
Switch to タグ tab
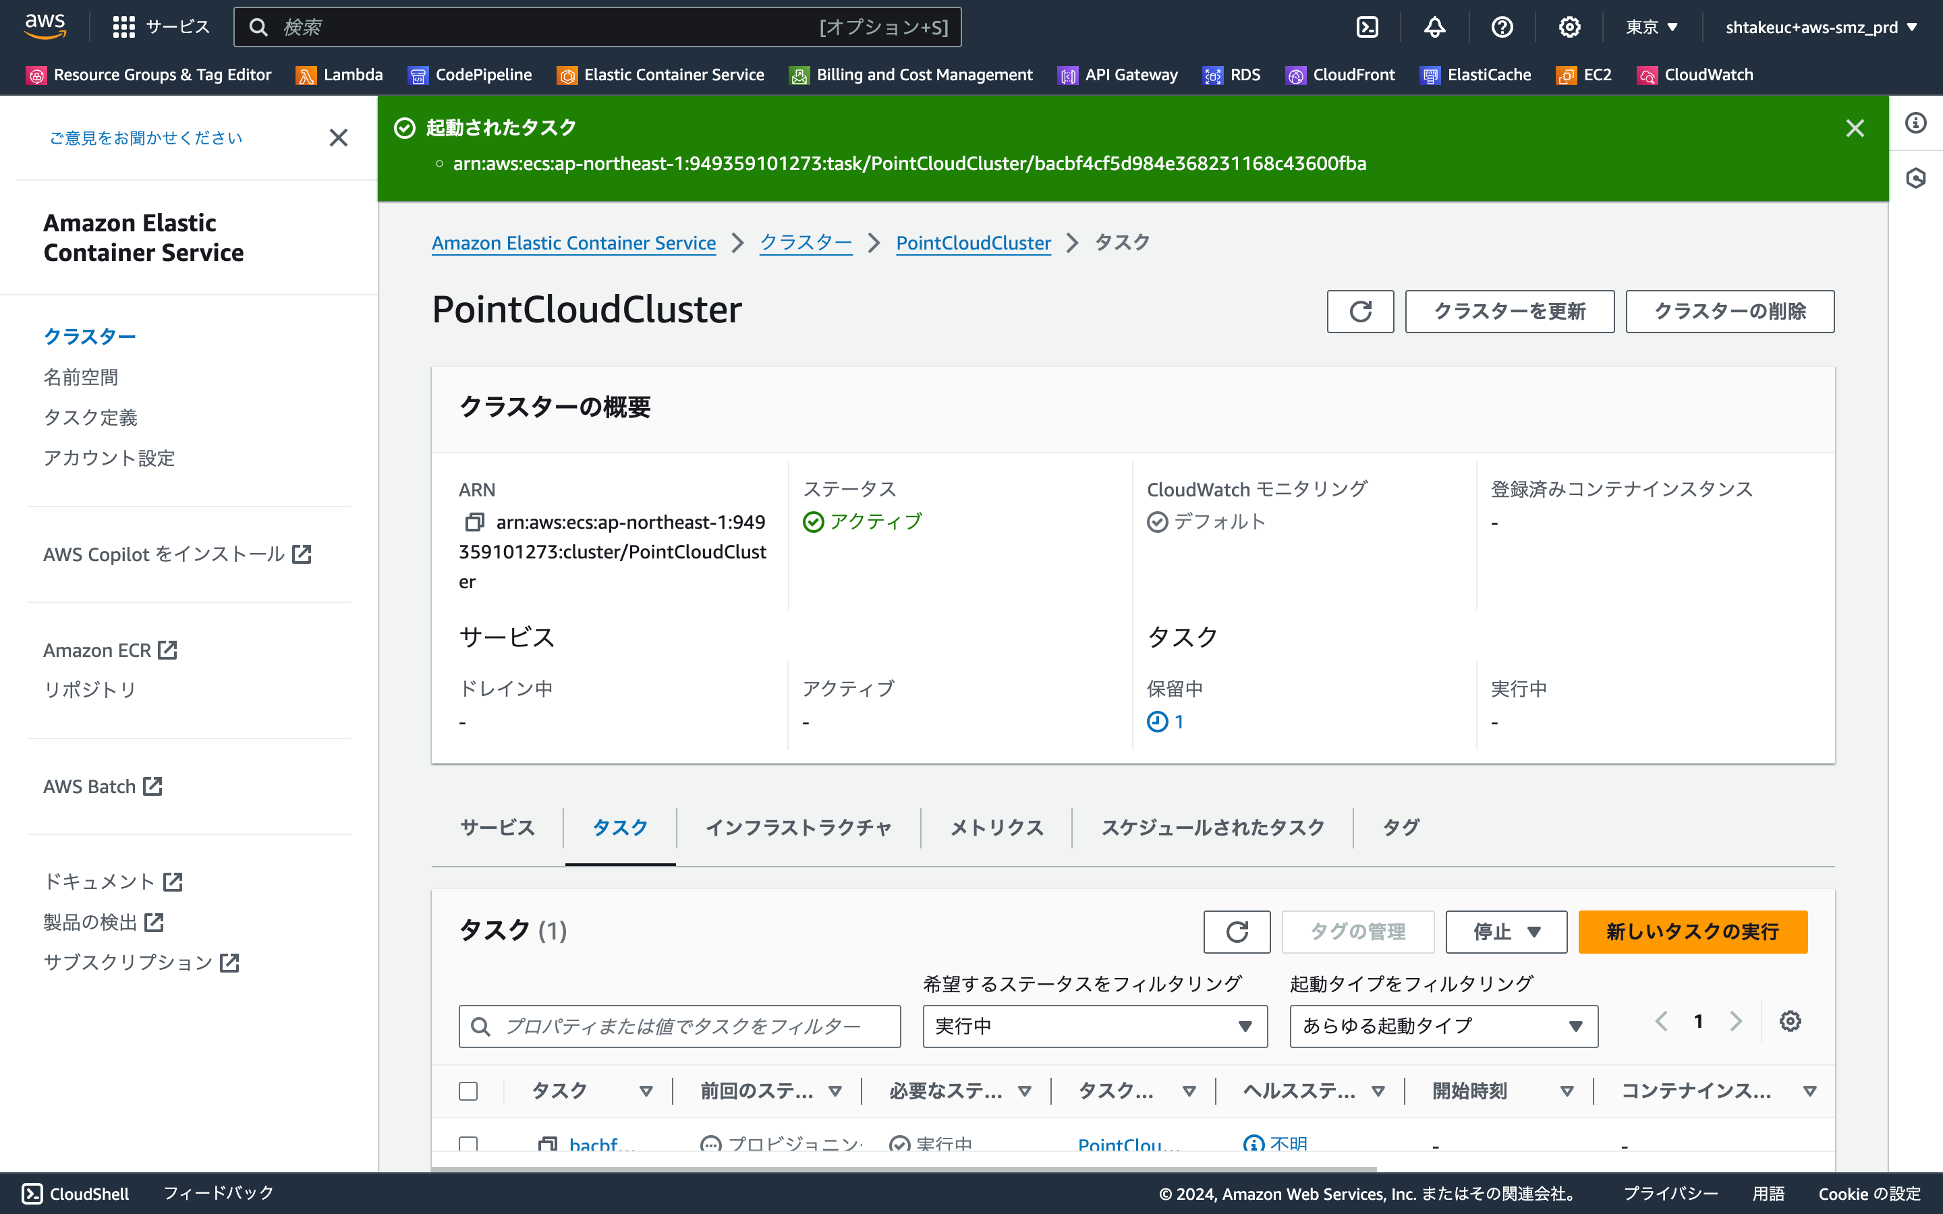click(1401, 828)
